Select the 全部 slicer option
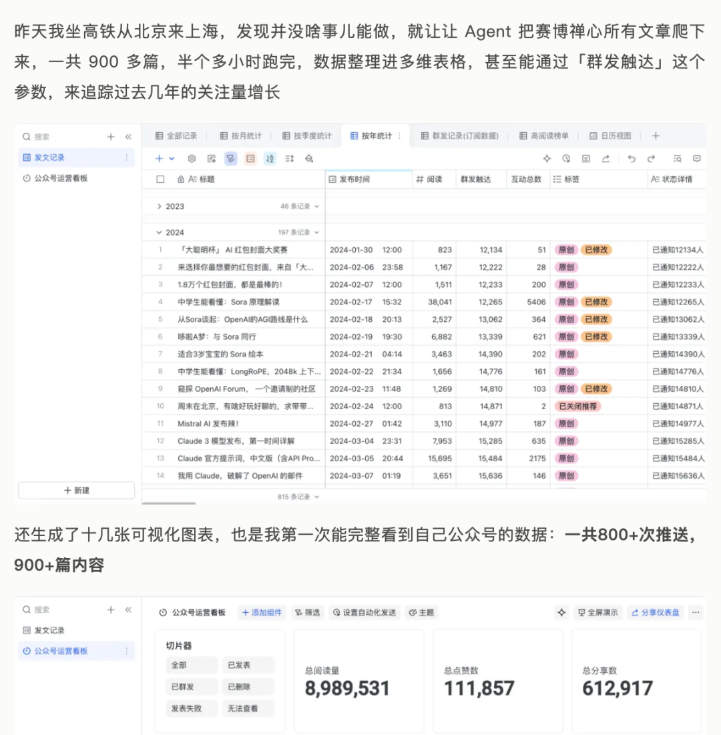721x735 pixels. point(192,665)
